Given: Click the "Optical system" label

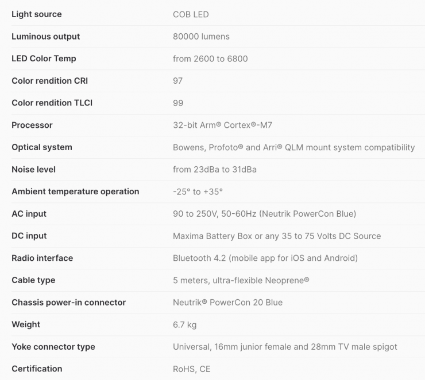Looking at the screenshot, I should [x=42, y=147].
